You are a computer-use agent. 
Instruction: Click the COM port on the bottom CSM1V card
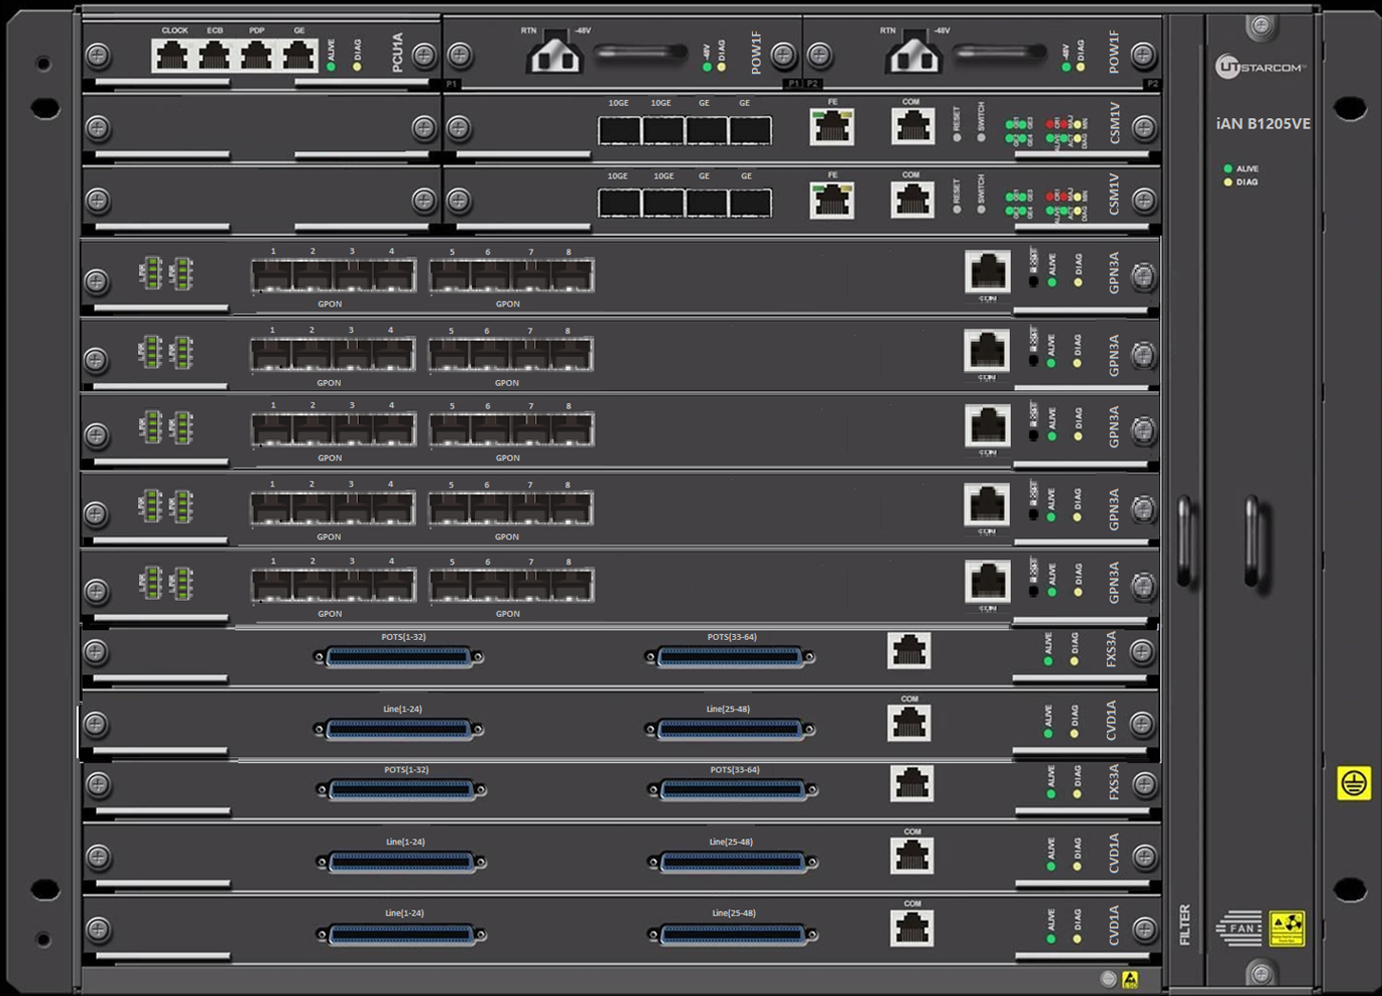(912, 200)
